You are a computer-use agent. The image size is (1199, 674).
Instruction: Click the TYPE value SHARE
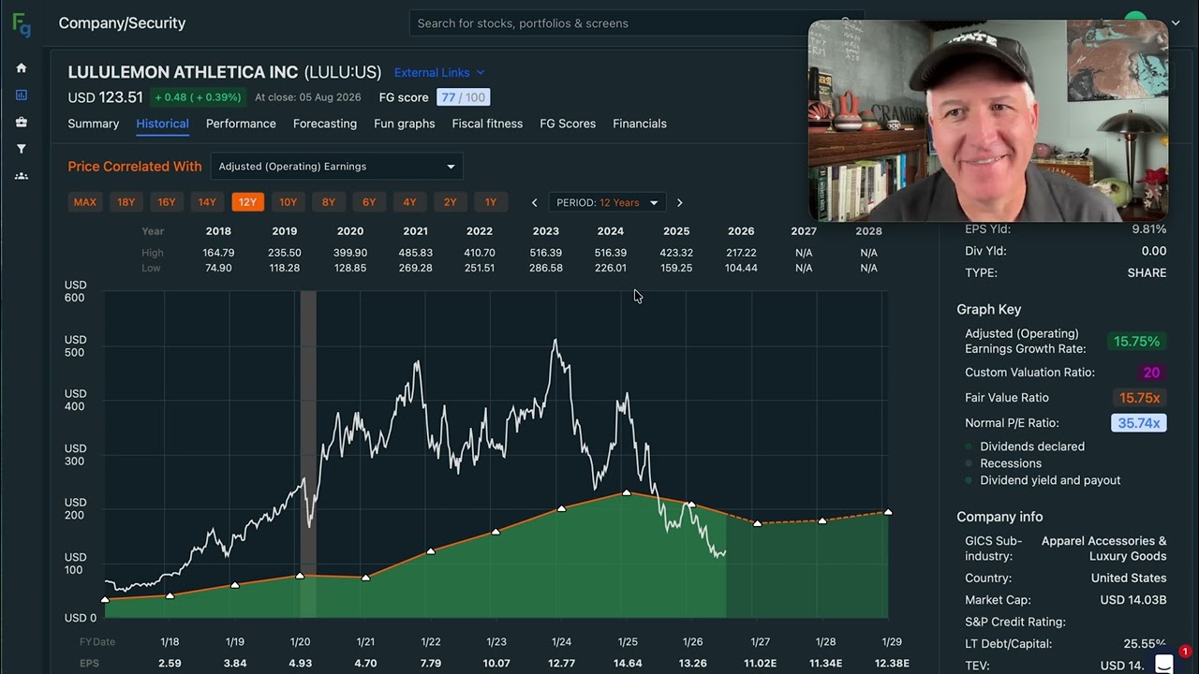[1147, 273]
